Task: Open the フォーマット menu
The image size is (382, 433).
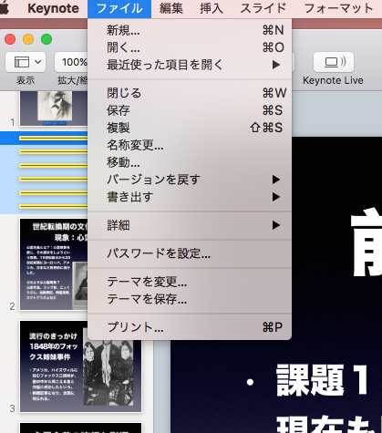Action: 338,8
